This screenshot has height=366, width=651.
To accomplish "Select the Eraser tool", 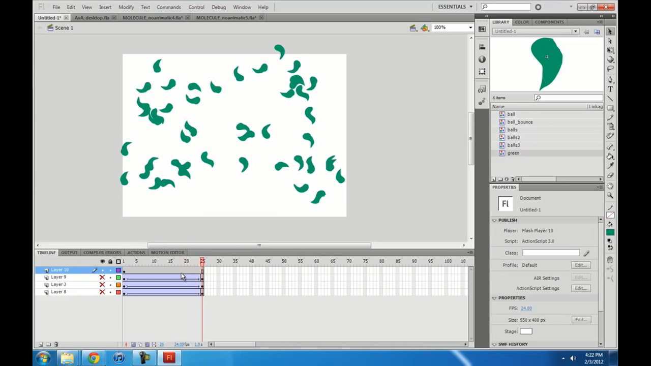I will click(610, 175).
